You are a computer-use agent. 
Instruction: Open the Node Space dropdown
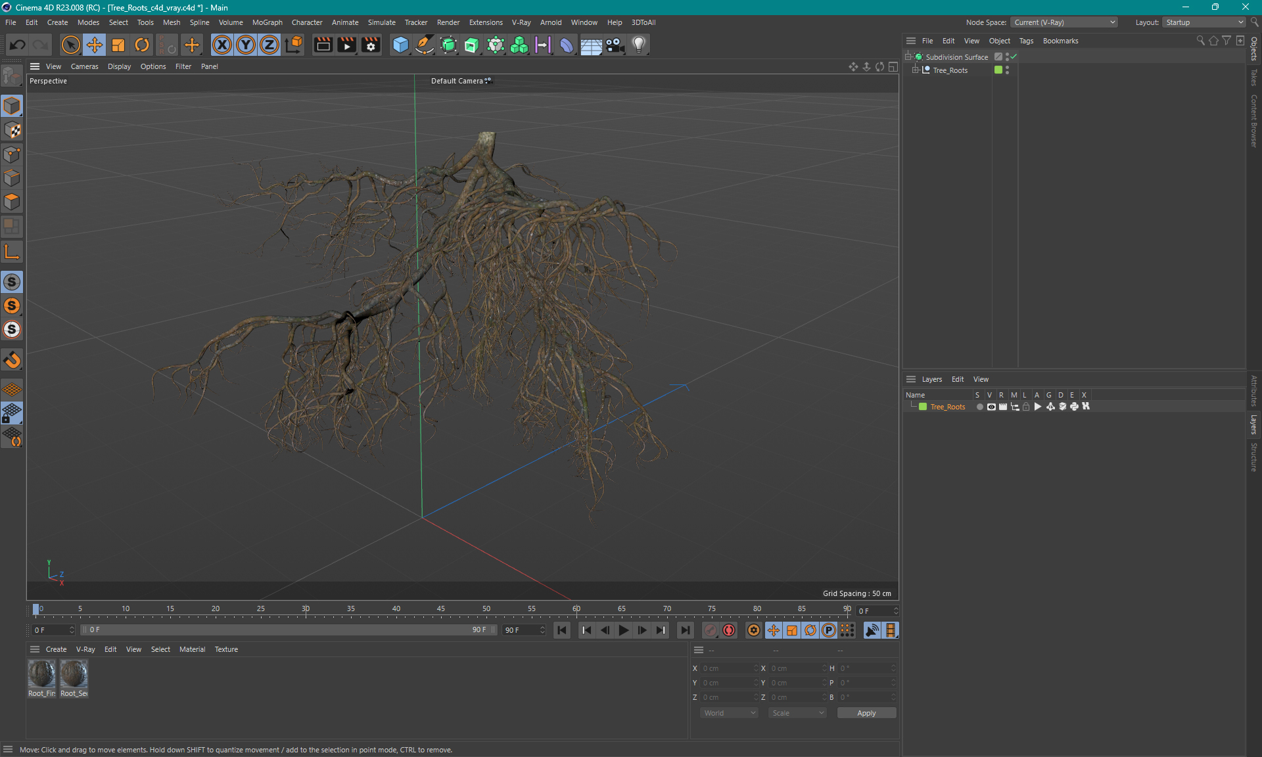[1063, 22]
